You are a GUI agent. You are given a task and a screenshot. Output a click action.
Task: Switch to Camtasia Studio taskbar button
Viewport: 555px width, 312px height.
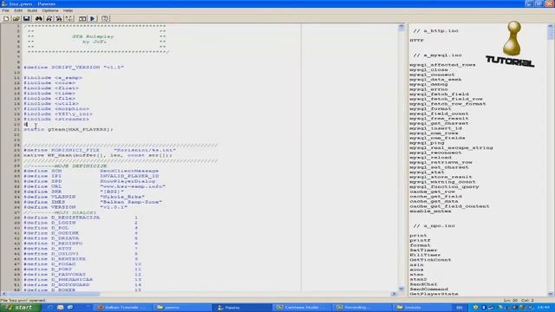tap(304, 308)
